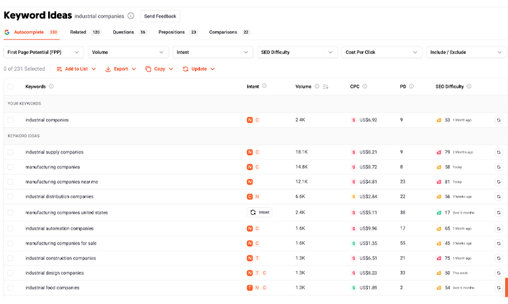Image resolution: width=508 pixels, height=304 pixels.
Task: Click the N intent badge for 'manufacturing companies near me'
Action: (x=250, y=182)
